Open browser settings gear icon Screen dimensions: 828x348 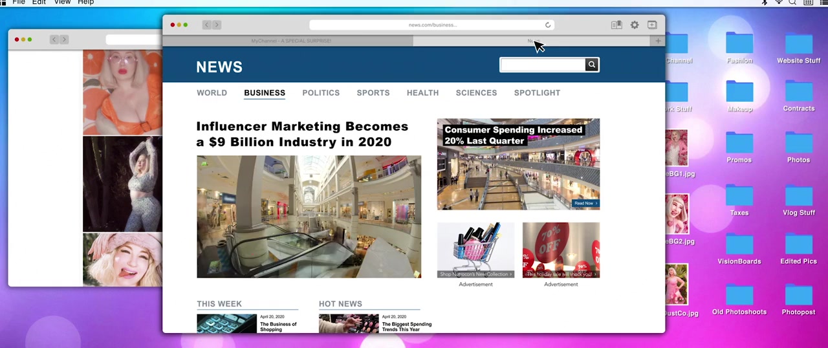click(635, 25)
